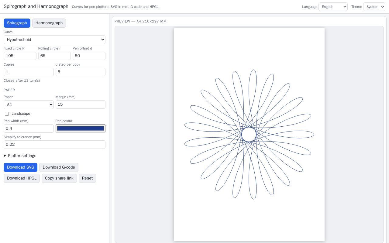Click Copy share link button
The width and height of the screenshot is (389, 243).
pyautogui.click(x=59, y=178)
